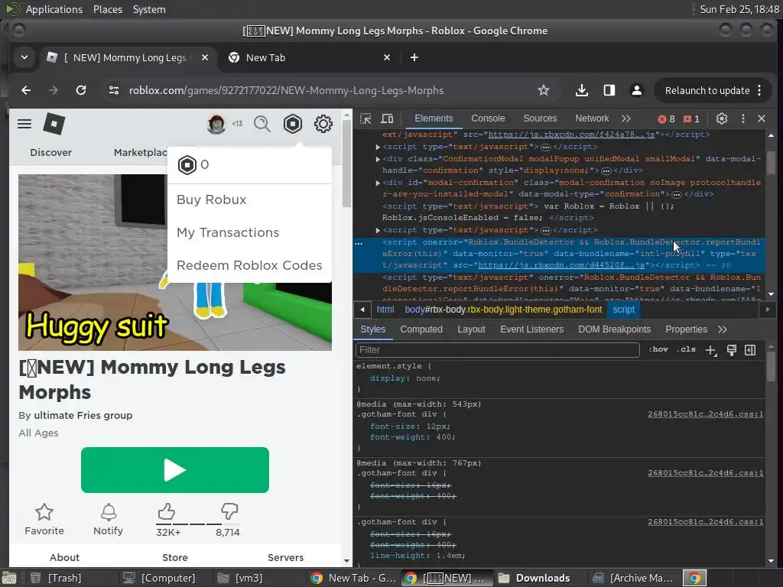Open the Roblox search magnifier
This screenshot has width=783, height=587.
[x=262, y=124]
